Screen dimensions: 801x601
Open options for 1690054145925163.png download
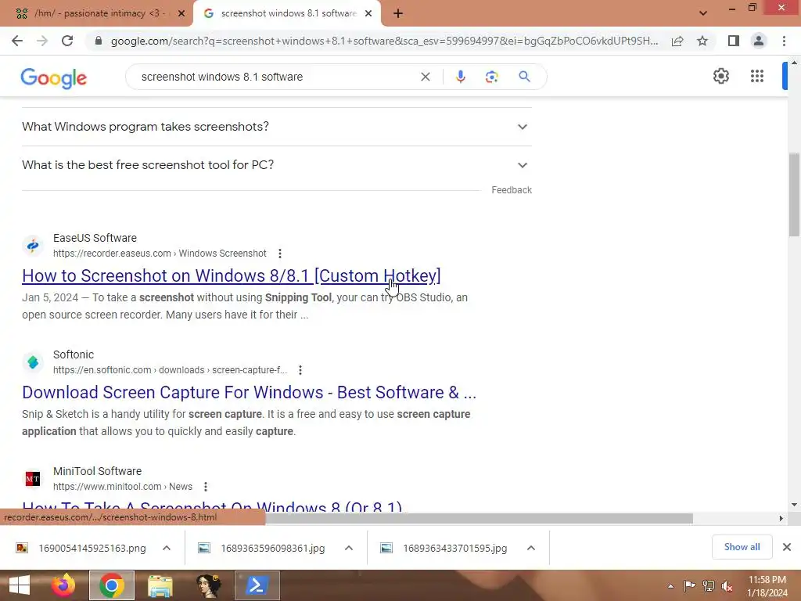(167, 548)
